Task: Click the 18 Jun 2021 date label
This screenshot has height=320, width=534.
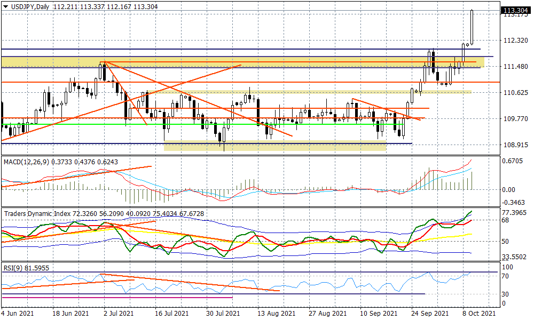Action: click(70, 313)
